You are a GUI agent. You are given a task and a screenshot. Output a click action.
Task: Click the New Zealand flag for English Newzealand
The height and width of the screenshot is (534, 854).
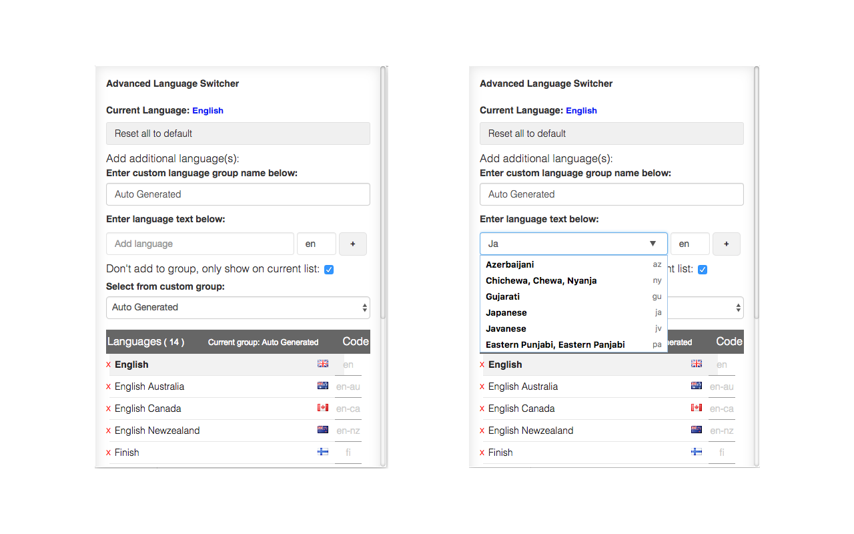click(323, 429)
